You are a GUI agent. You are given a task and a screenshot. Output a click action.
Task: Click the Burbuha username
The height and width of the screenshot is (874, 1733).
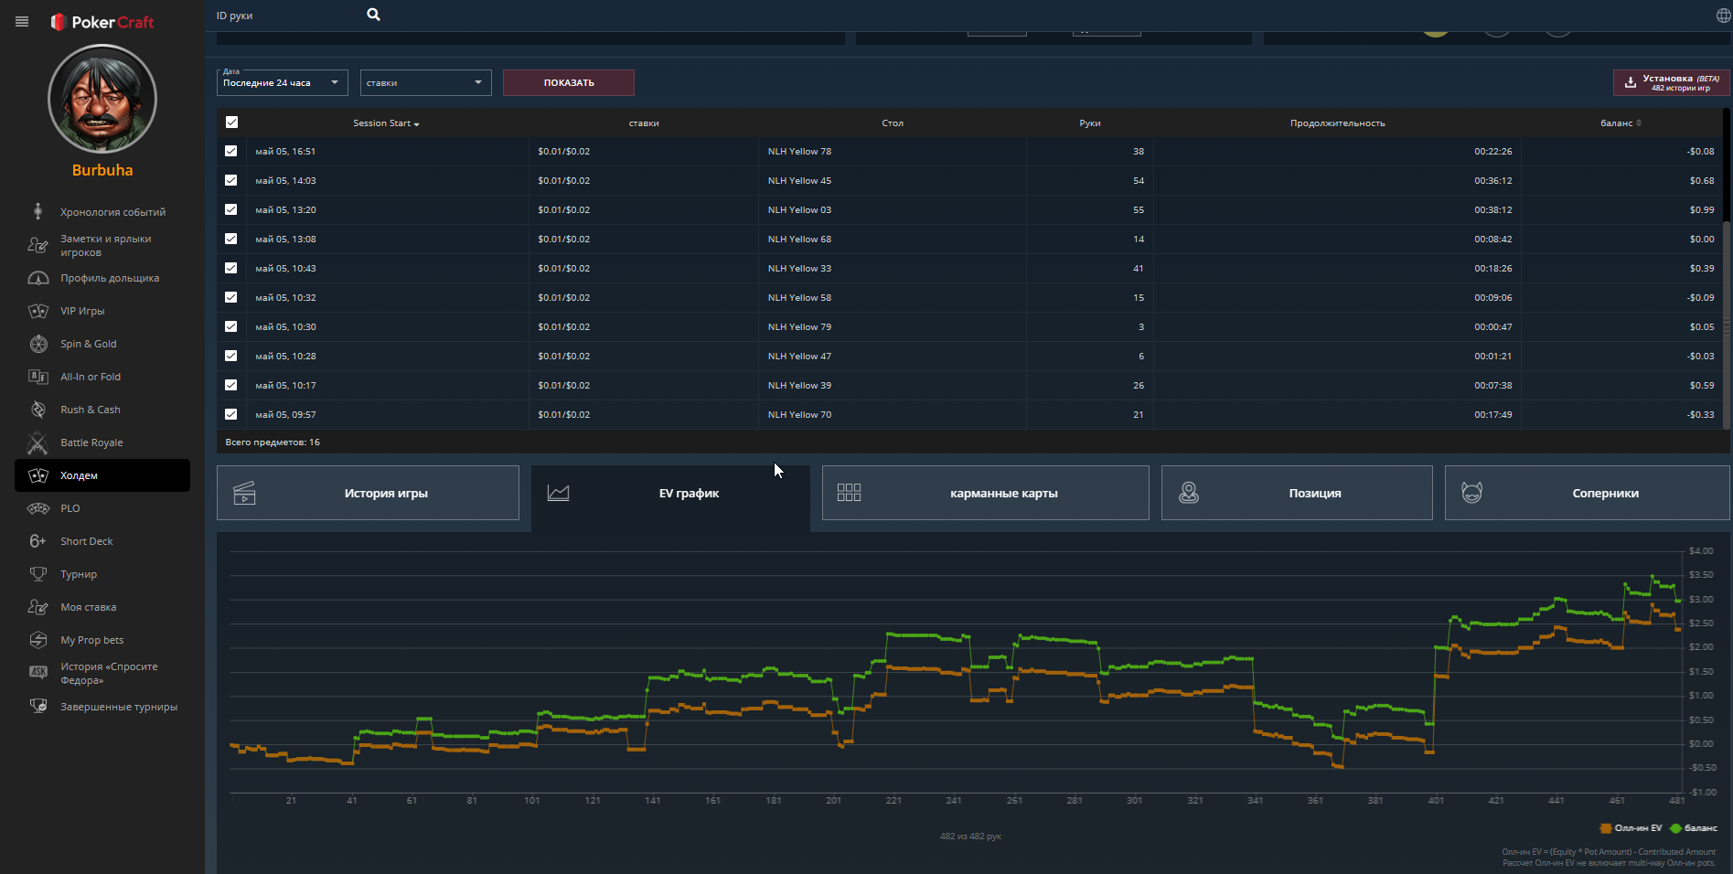click(x=102, y=170)
